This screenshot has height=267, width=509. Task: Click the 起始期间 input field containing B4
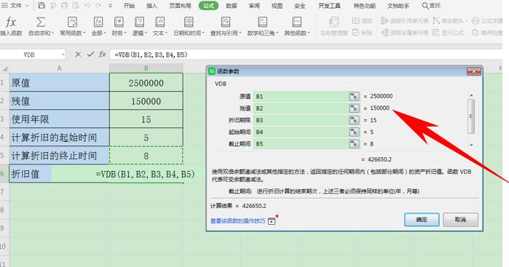pyautogui.click(x=301, y=132)
